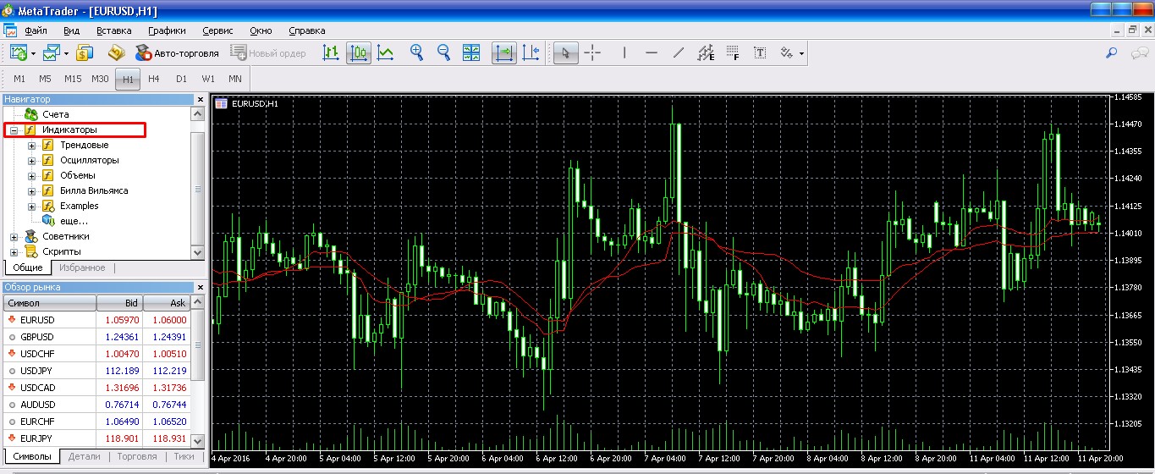
Task: Toggle chart shift from right edge
Action: coord(531,53)
